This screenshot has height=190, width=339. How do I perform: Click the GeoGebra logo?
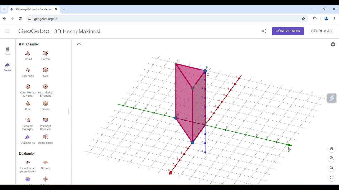point(34,31)
